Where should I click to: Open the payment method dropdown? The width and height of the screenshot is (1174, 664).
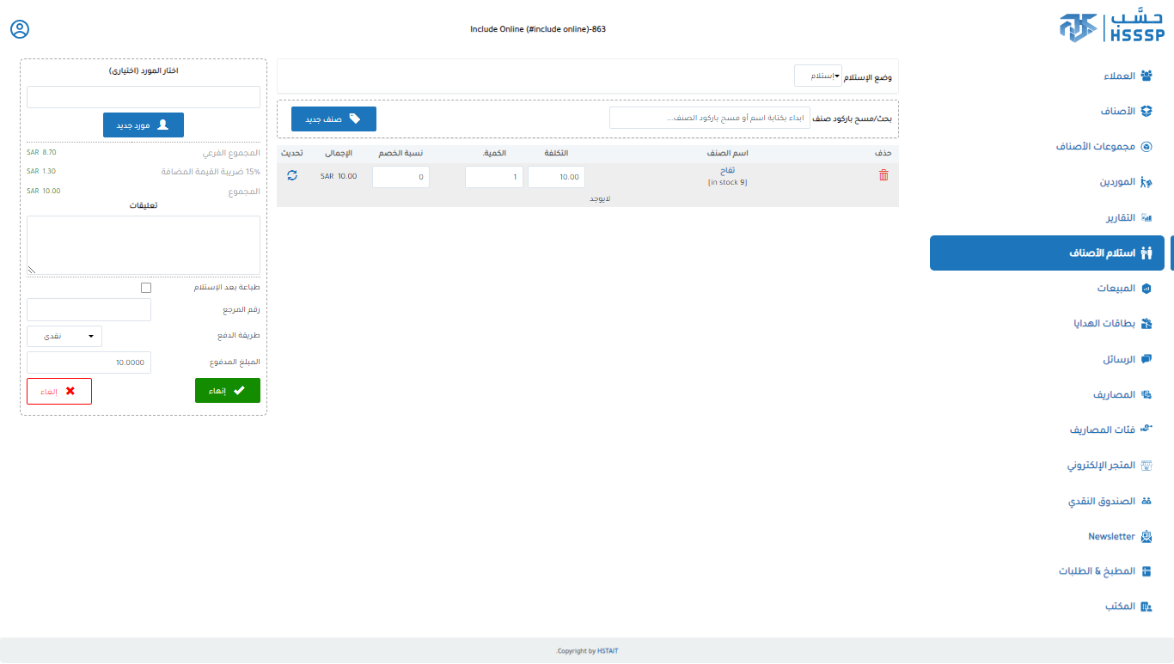point(64,336)
